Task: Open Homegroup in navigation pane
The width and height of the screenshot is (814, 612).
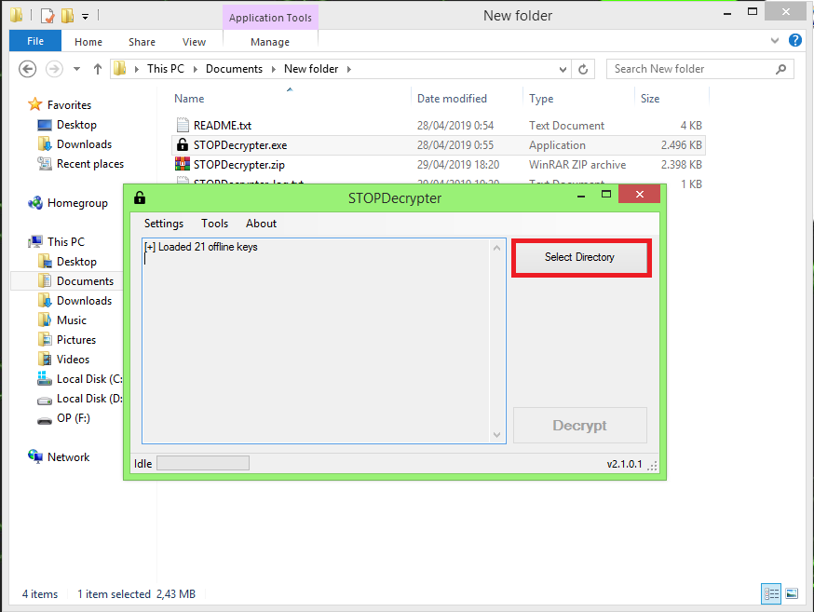Action: (x=77, y=203)
